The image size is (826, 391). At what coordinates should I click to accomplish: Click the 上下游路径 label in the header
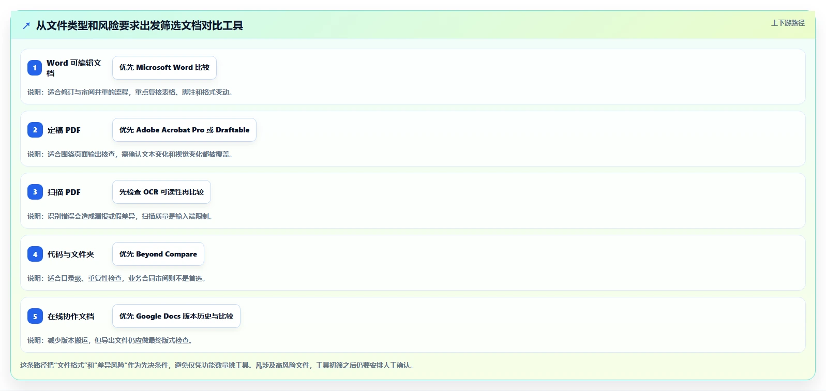[x=788, y=23]
